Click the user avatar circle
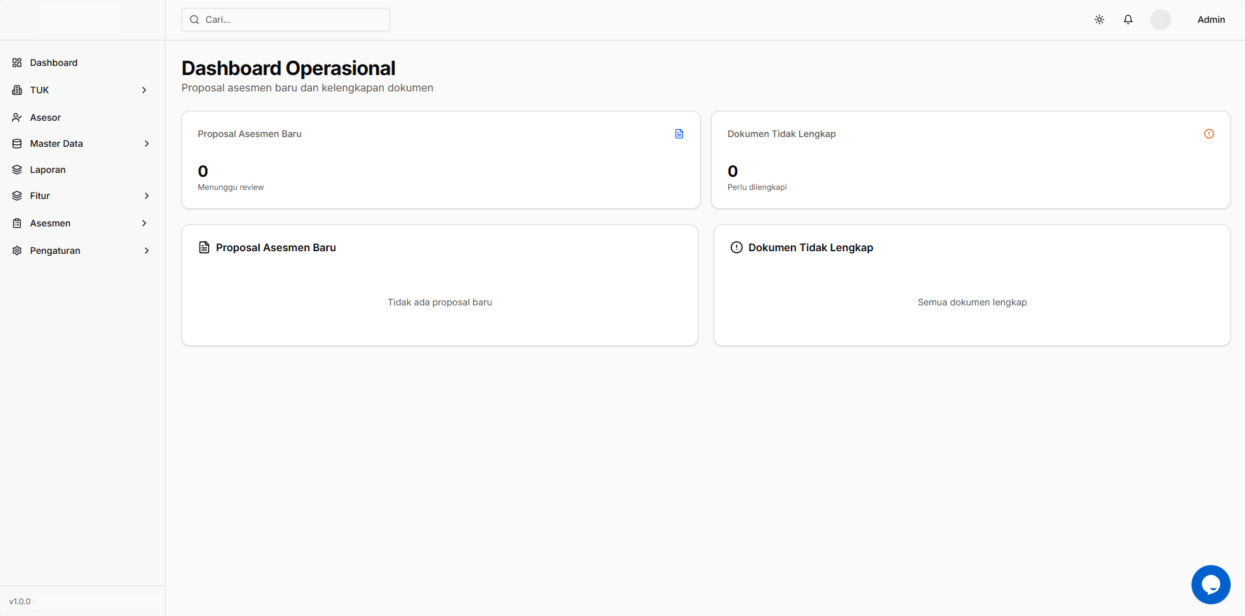Image resolution: width=1245 pixels, height=616 pixels. (1161, 20)
